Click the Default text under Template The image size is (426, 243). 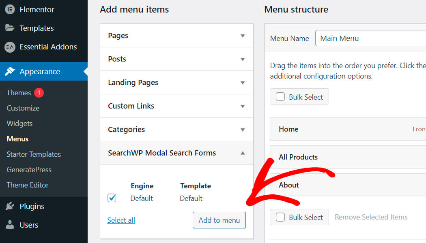[191, 198]
